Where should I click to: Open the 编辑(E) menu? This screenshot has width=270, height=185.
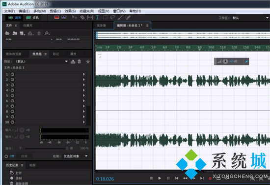[24, 11]
